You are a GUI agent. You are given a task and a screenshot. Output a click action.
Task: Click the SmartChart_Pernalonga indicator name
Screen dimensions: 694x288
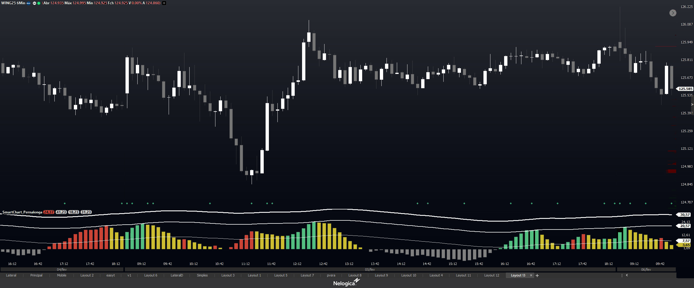coord(22,212)
